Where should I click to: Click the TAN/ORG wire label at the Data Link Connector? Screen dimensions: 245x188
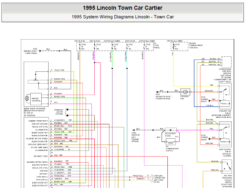140,179
